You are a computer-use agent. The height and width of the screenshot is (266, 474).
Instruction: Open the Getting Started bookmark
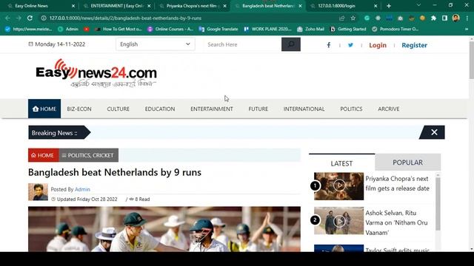coord(347,30)
